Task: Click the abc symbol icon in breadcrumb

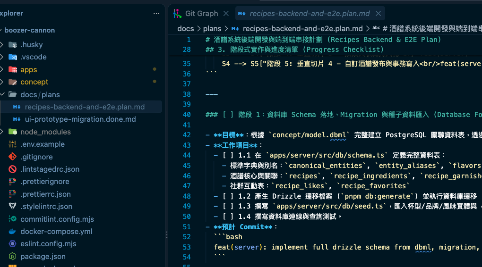Action: point(376,28)
